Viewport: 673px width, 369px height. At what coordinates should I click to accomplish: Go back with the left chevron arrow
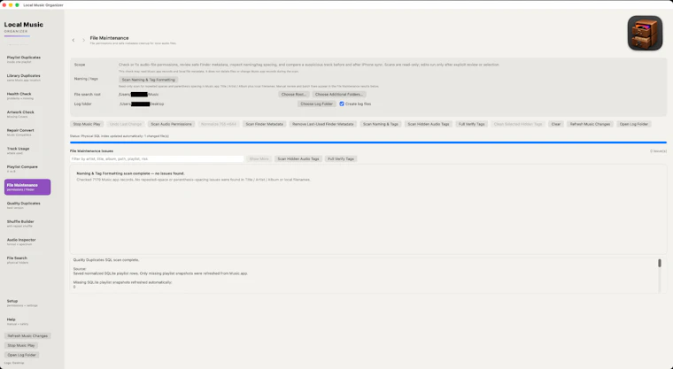pyautogui.click(x=73, y=41)
